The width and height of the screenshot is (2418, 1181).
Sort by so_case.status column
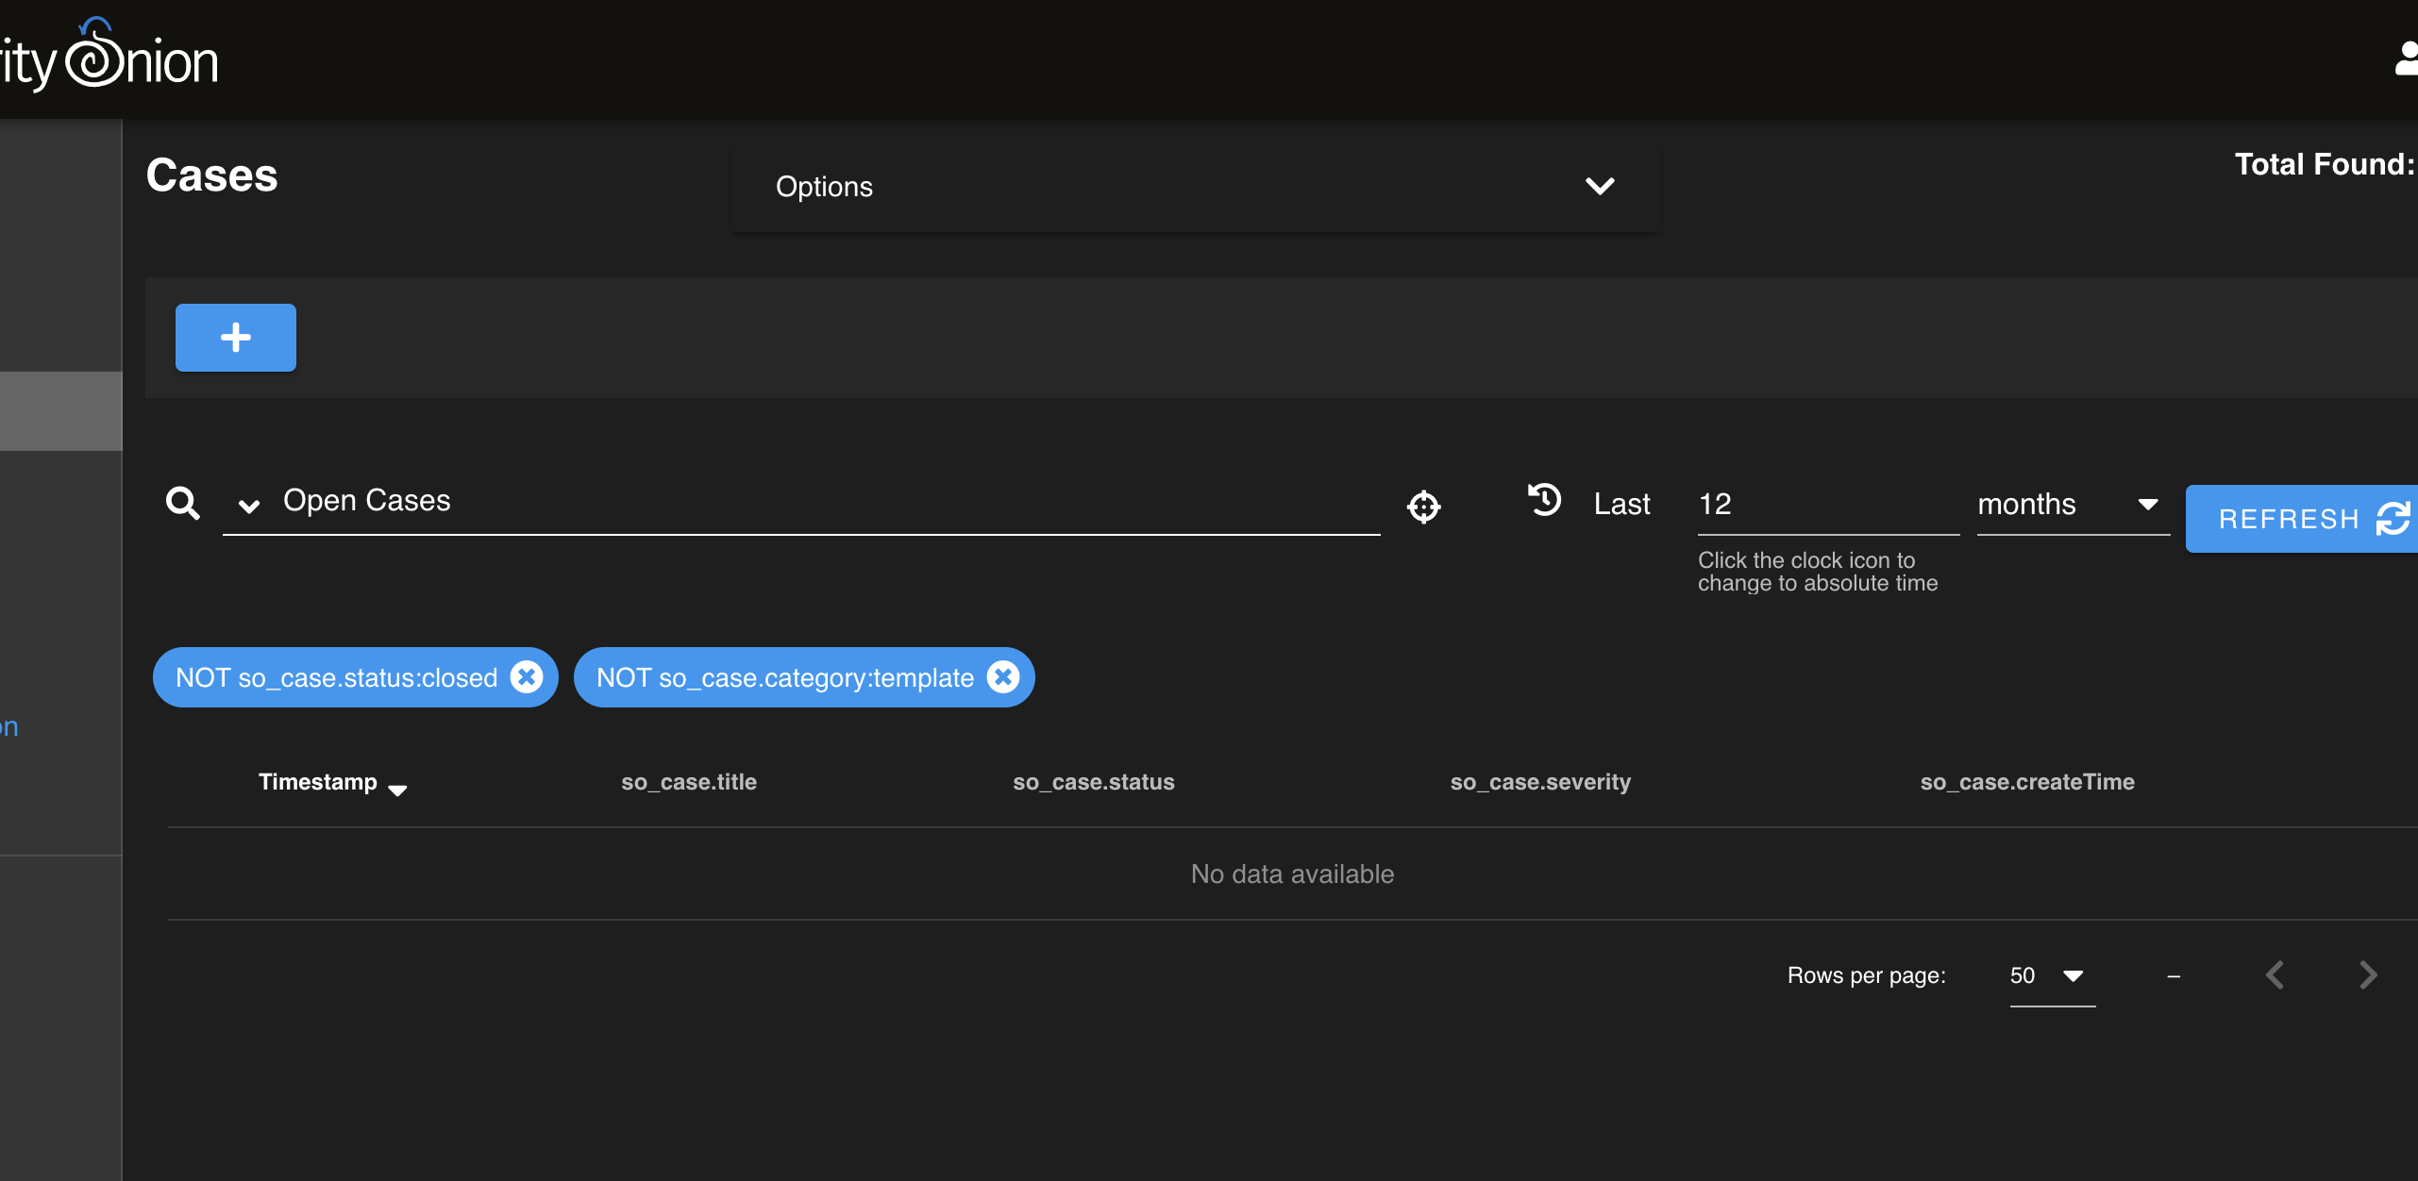pos(1094,782)
